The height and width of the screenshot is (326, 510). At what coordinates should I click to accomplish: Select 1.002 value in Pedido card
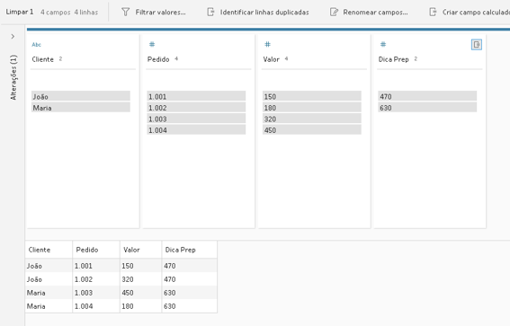[196, 108]
